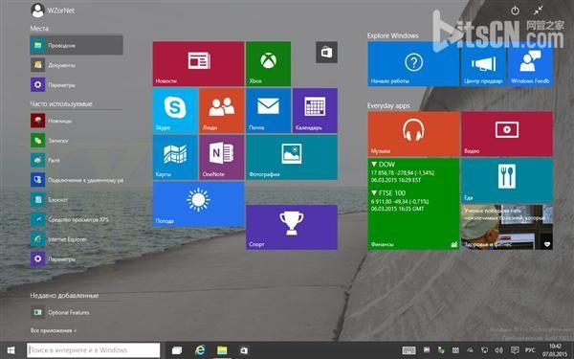Open the Спорт trophy tile

292,227
